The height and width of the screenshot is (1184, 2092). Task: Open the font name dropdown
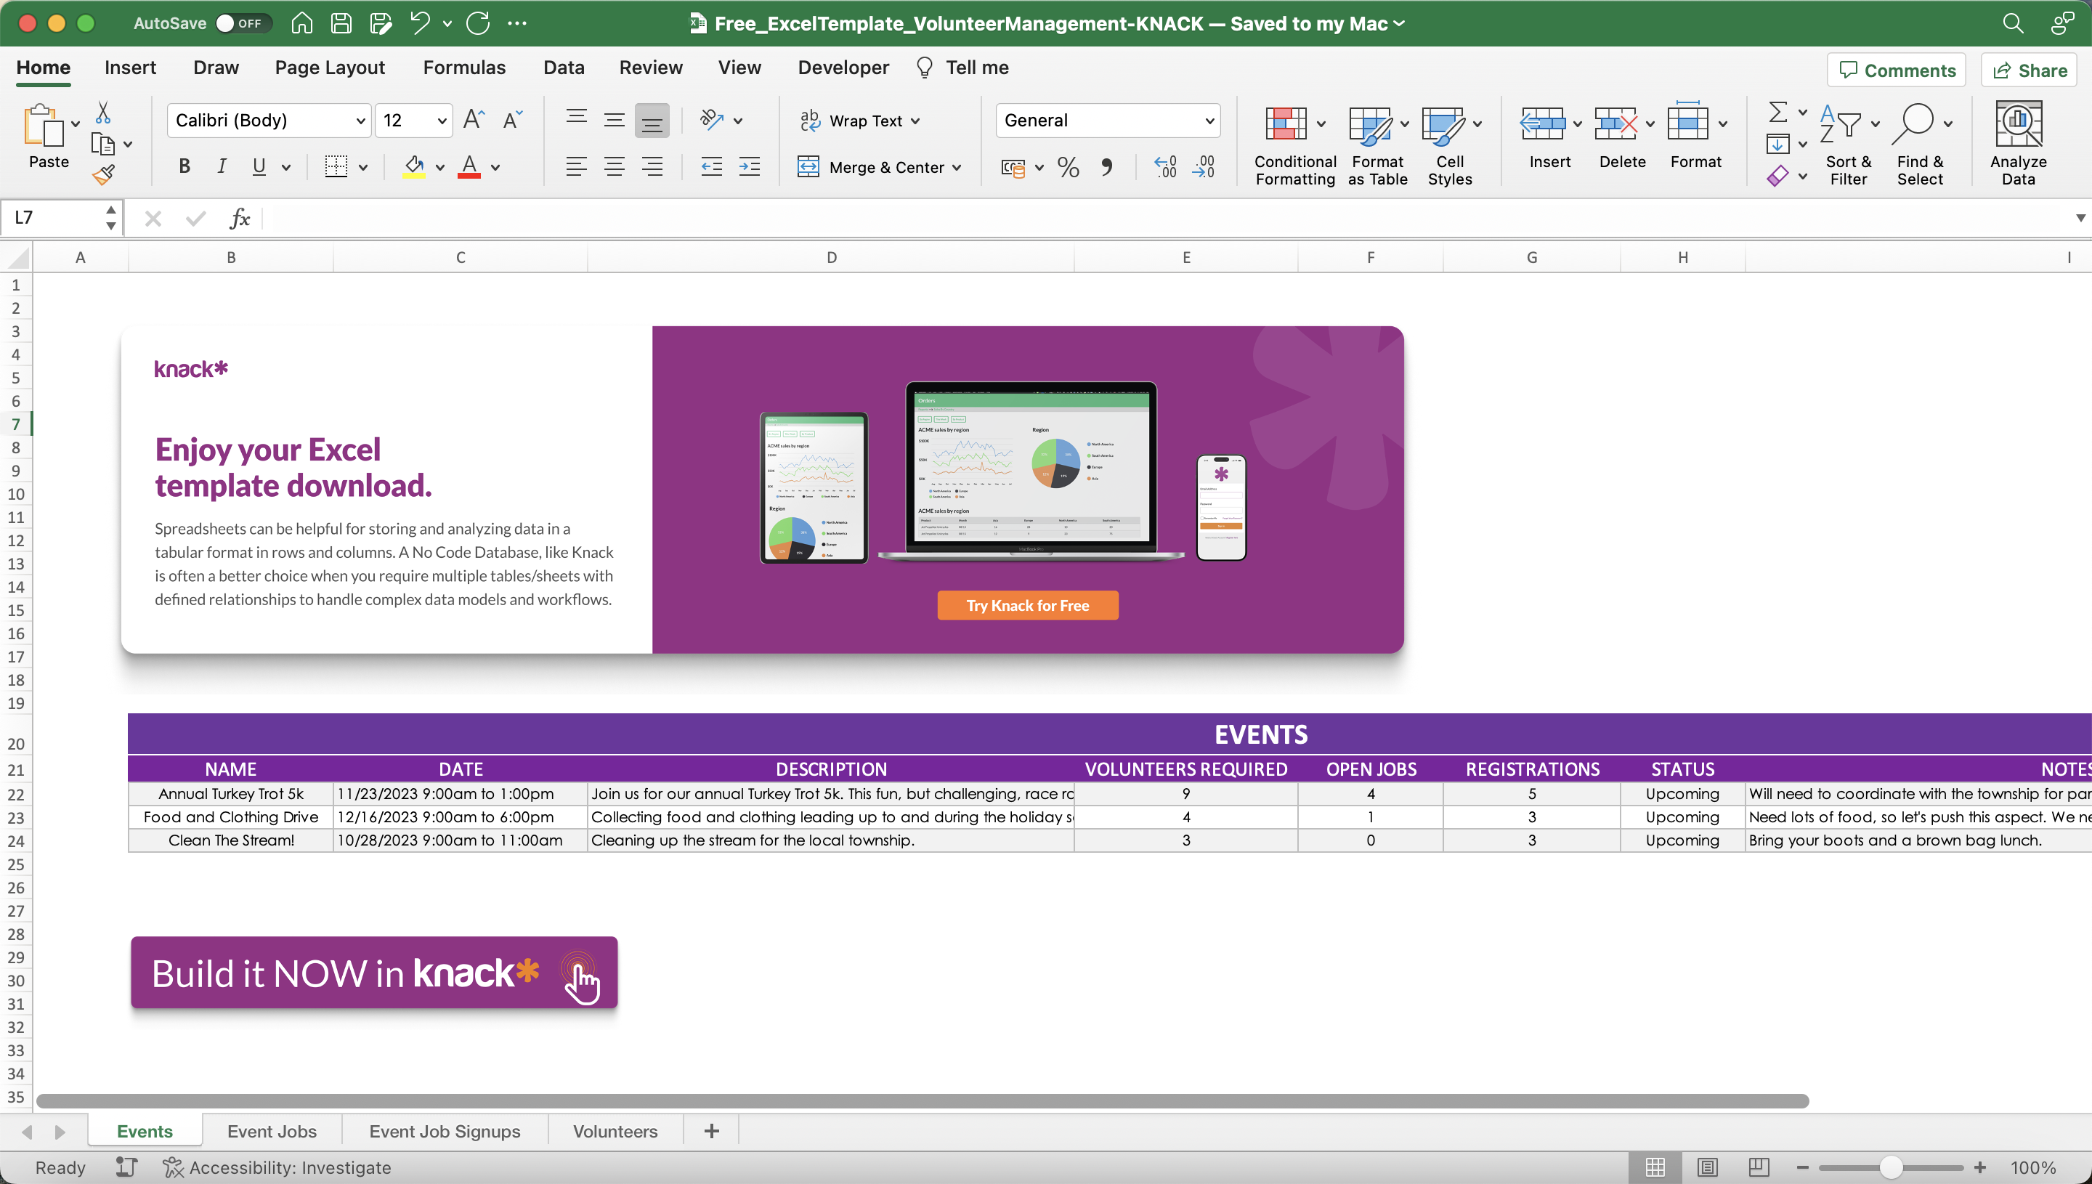(x=360, y=121)
